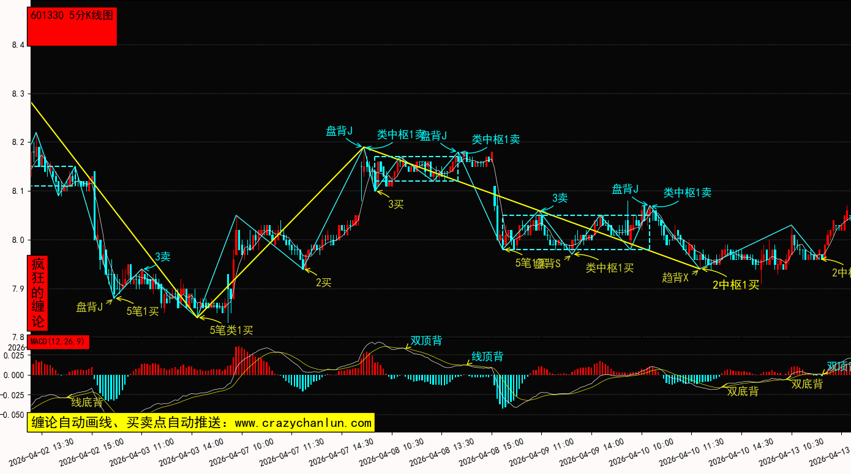Click the 类中枢1买 signal label
Viewport: 851px width, 474px height.
(609, 267)
